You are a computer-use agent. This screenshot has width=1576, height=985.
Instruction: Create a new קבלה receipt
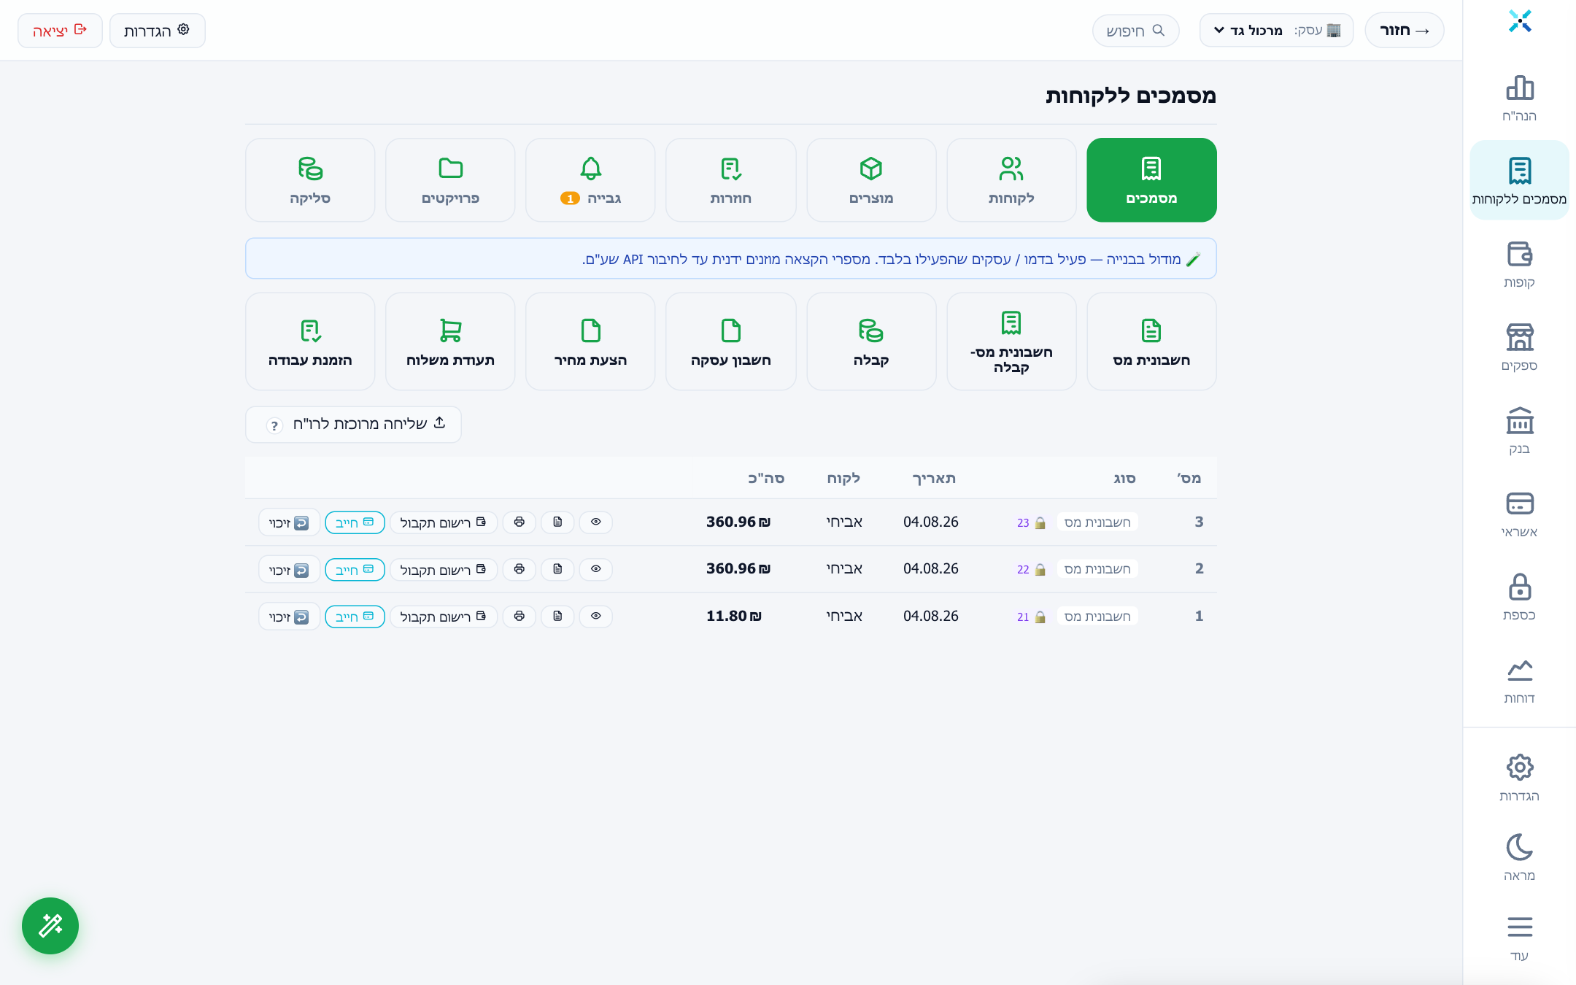click(x=871, y=341)
